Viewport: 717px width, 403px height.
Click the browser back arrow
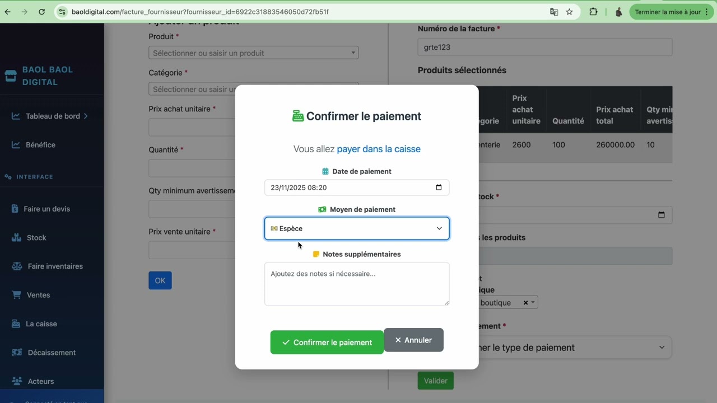point(8,12)
